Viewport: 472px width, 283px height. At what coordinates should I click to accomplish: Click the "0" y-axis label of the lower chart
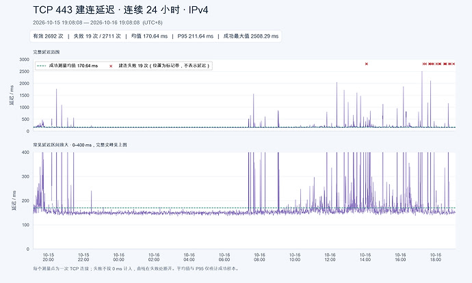[28, 249]
